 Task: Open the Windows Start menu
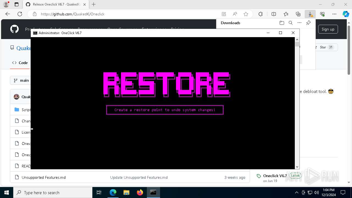pyautogui.click(x=7, y=193)
